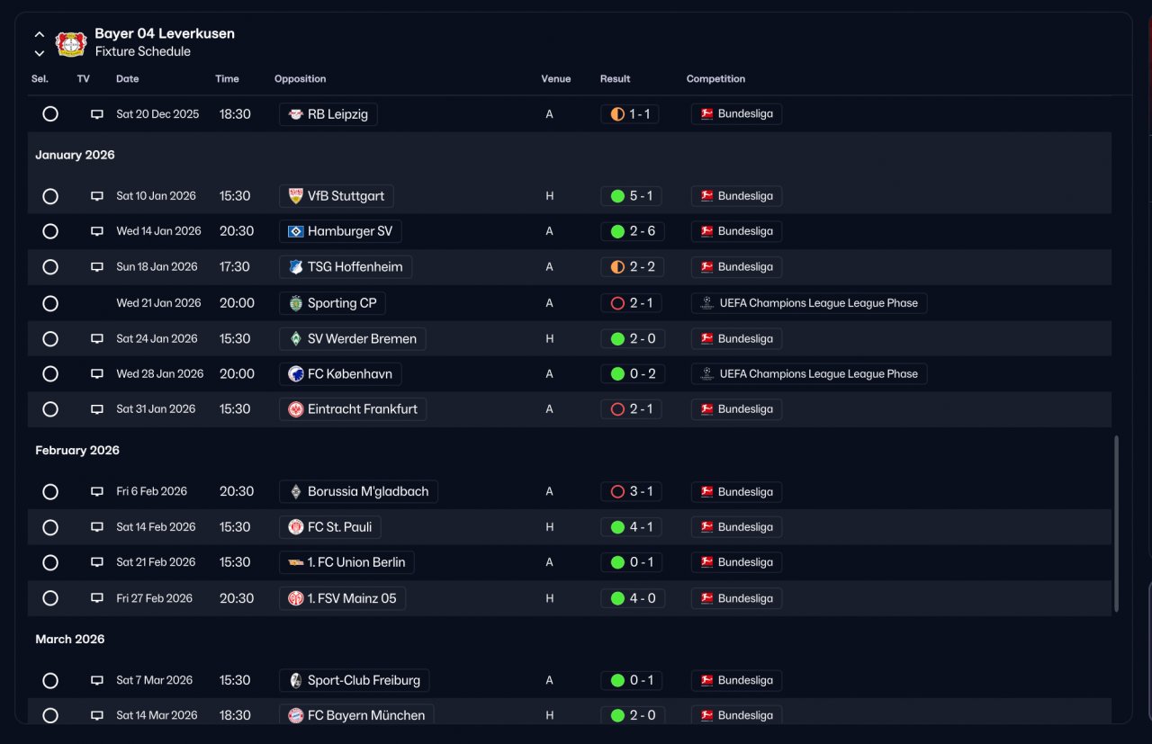1152x744 pixels.
Task: Click the FC Bayern München club crest
Action: (x=295, y=716)
